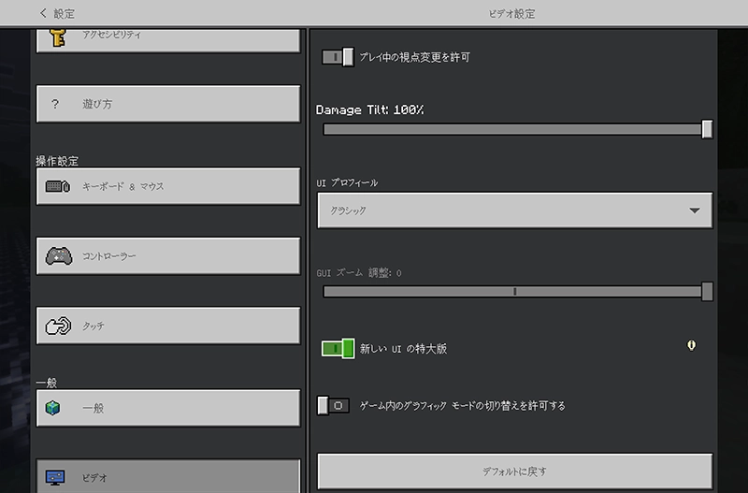
Task: Click the keyboard icon for キーボード & マウス
Action: click(x=57, y=186)
